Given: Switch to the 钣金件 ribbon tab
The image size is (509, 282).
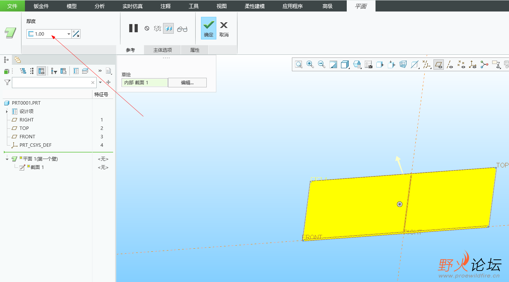Looking at the screenshot, I should point(41,6).
